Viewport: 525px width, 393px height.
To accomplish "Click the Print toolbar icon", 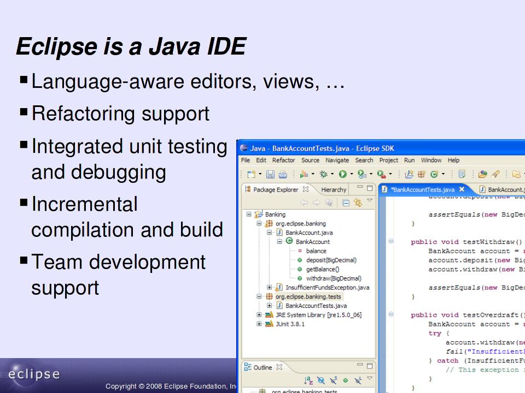I will [x=283, y=174].
